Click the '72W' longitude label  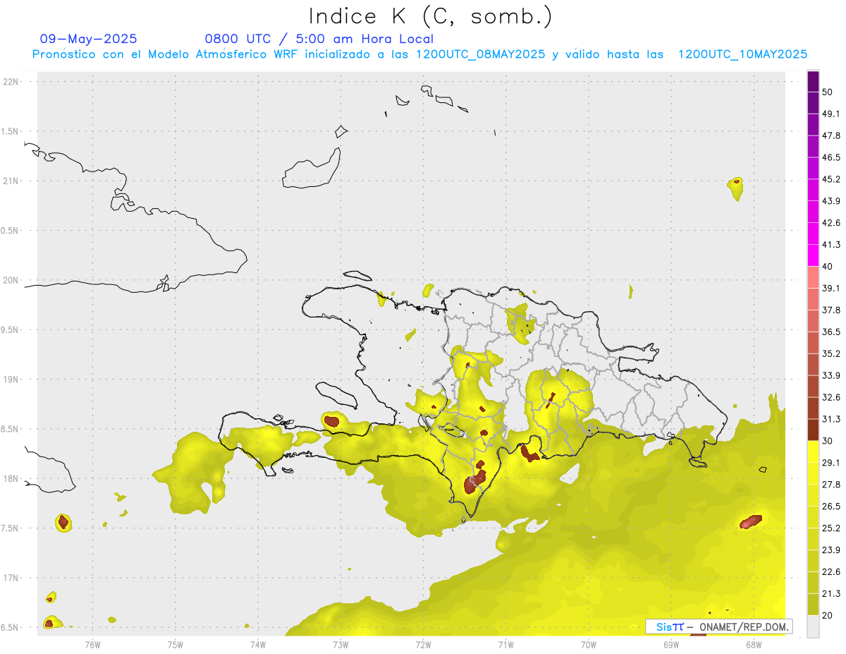pos(423,645)
